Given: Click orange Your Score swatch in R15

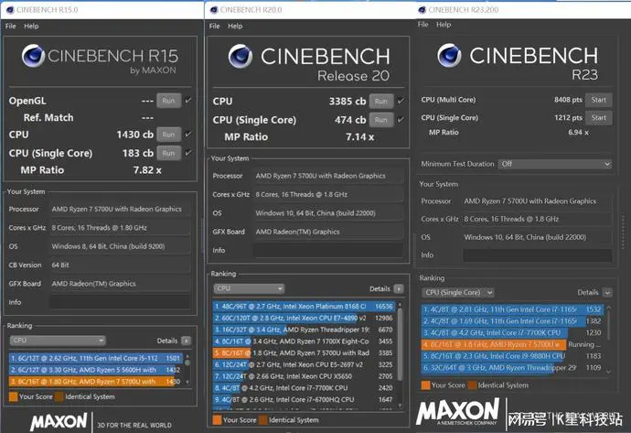Looking at the screenshot, I should [x=14, y=396].
